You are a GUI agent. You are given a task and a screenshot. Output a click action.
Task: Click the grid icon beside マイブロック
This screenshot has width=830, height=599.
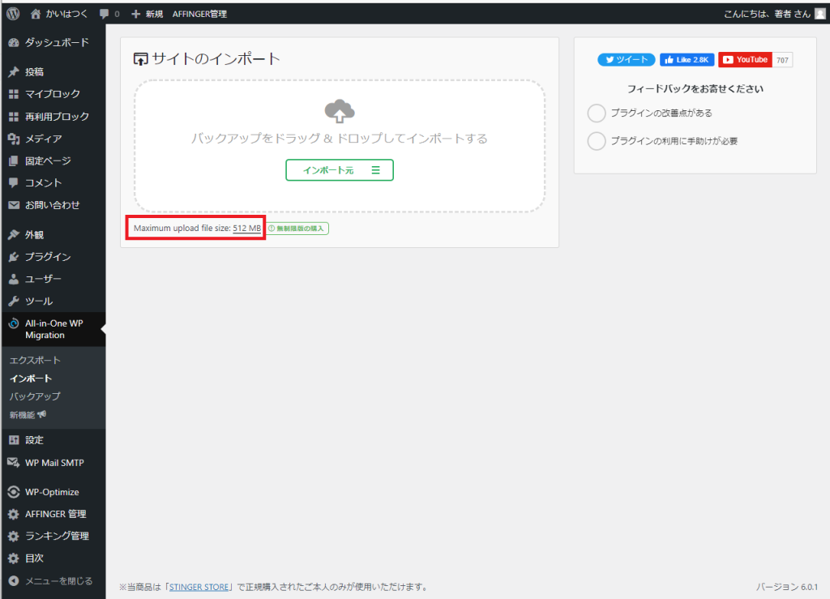(x=14, y=94)
